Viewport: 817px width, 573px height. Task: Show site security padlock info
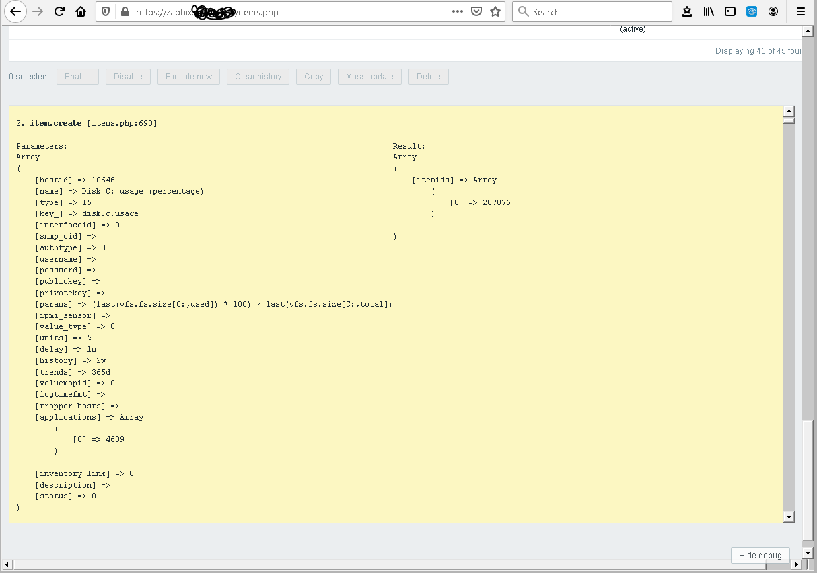point(124,12)
